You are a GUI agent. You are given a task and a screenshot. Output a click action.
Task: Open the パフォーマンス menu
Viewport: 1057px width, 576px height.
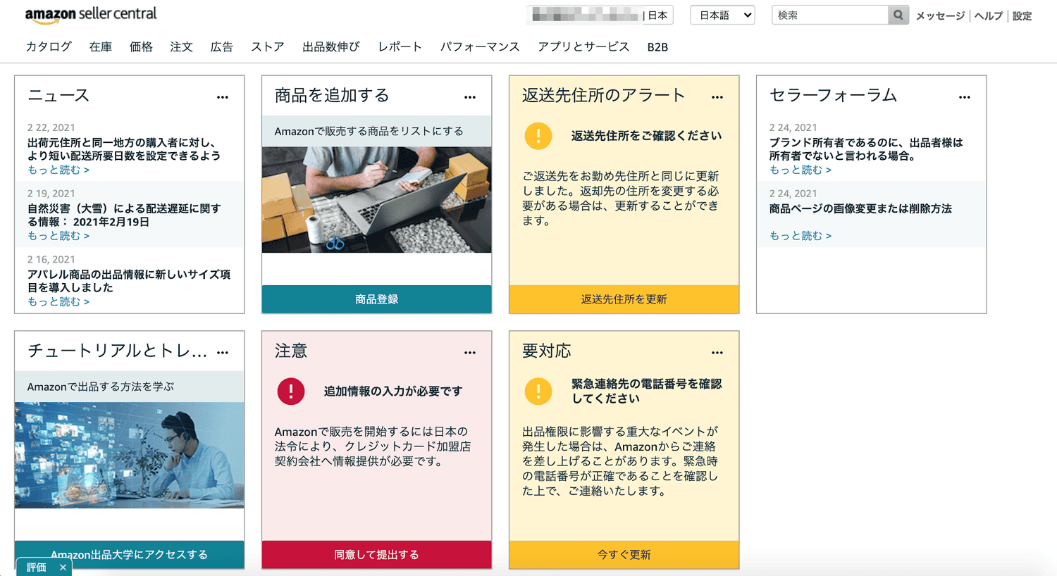(480, 46)
